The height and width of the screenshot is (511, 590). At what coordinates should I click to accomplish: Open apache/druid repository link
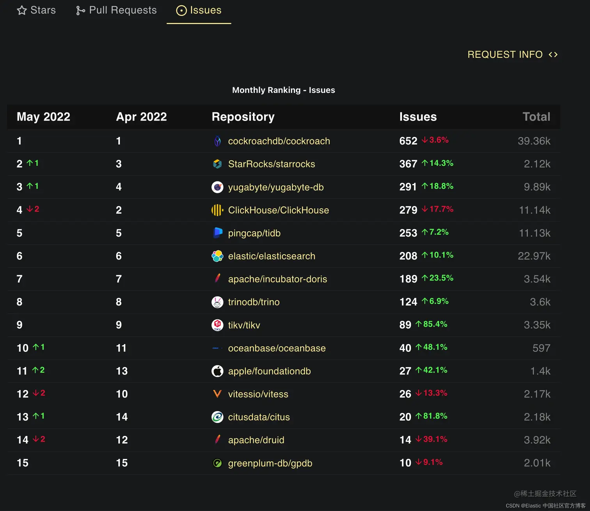click(256, 440)
